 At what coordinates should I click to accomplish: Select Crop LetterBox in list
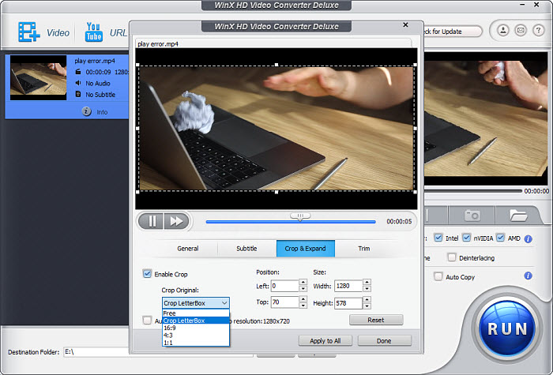(x=196, y=321)
